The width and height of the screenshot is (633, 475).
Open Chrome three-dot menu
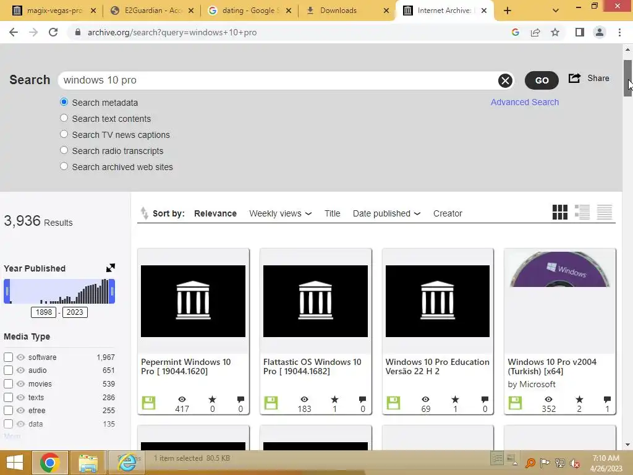coord(619,32)
